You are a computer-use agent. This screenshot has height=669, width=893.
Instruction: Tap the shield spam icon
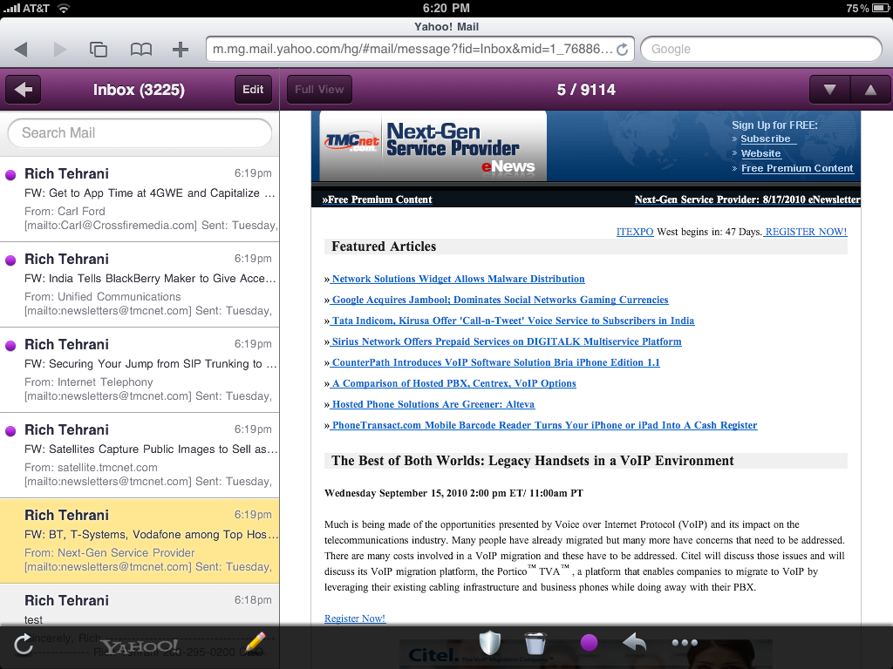point(490,644)
